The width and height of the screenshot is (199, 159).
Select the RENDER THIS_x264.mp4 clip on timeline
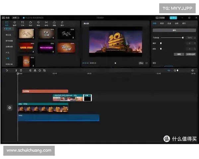tap(68, 98)
